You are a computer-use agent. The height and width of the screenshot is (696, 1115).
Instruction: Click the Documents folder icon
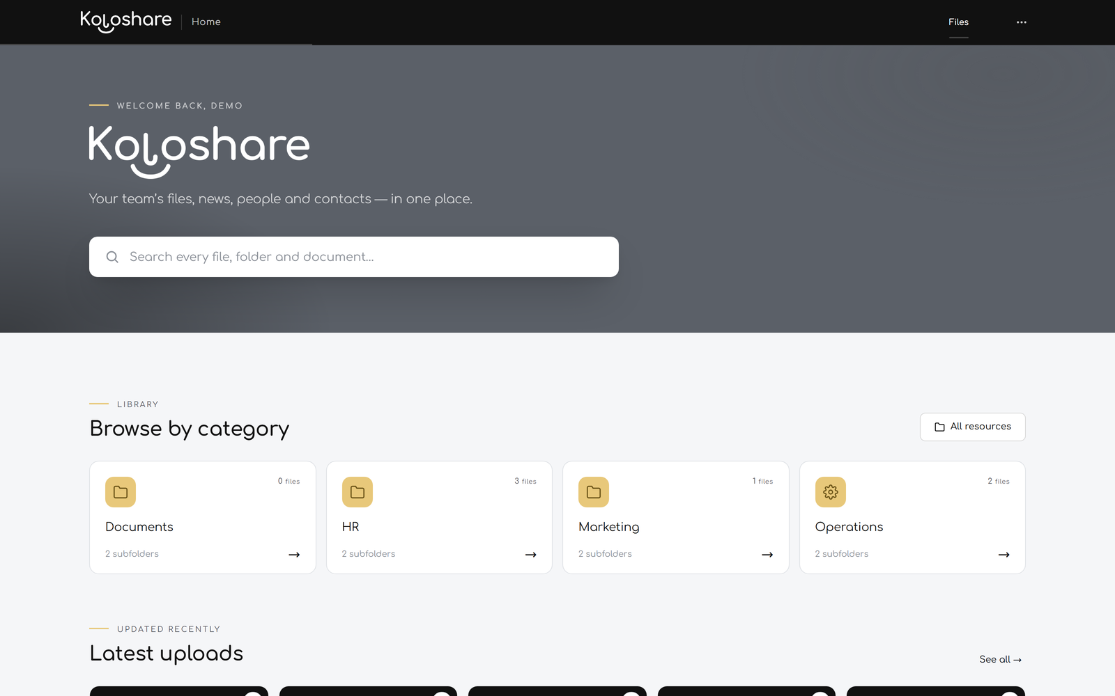(x=121, y=492)
